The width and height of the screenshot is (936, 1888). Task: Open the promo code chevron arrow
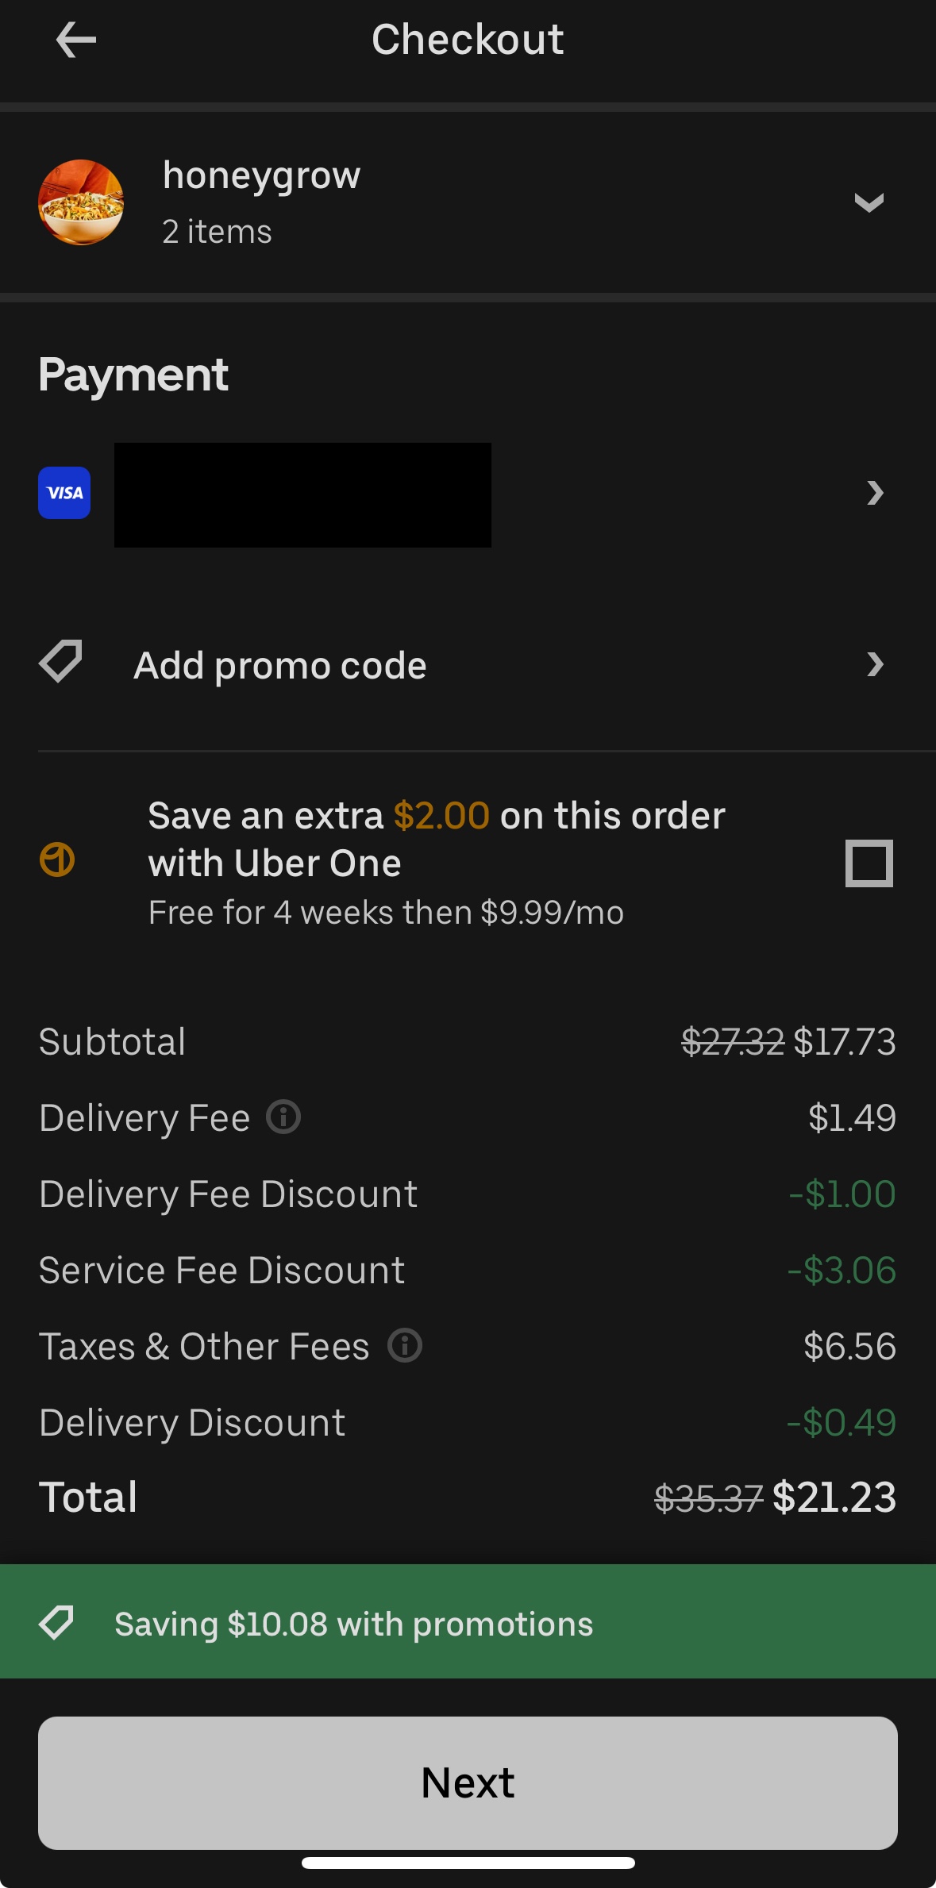875,664
